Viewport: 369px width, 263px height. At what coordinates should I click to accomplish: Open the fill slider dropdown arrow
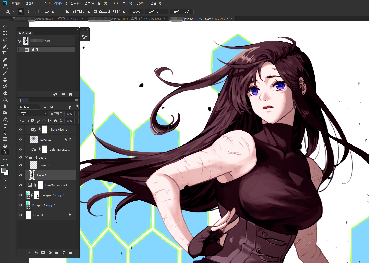click(x=76, y=121)
